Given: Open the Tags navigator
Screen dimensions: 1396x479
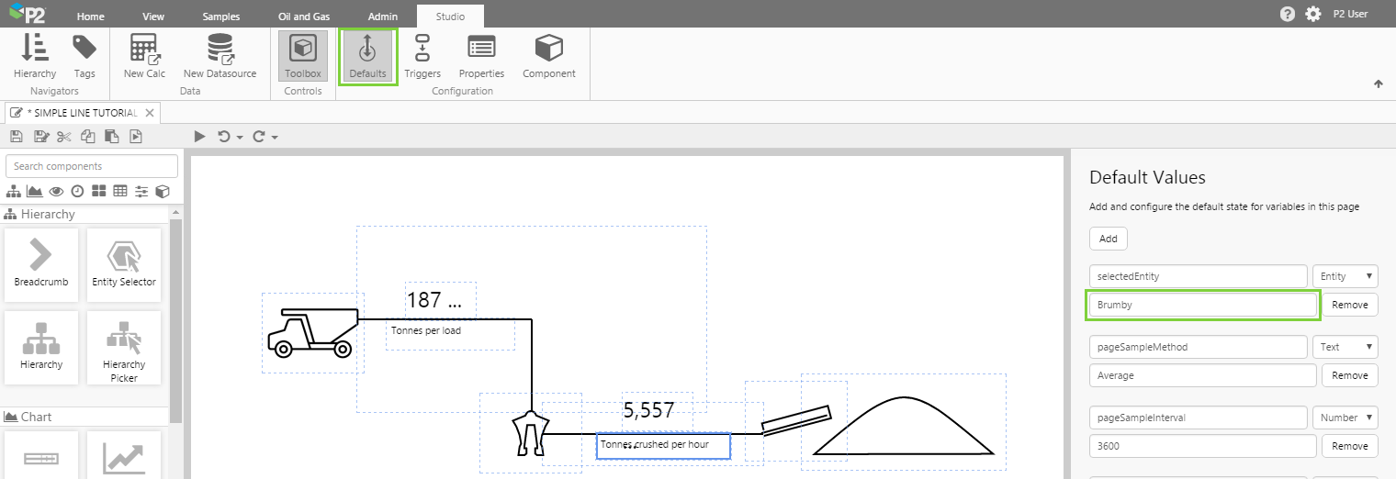Looking at the screenshot, I should tap(84, 56).
